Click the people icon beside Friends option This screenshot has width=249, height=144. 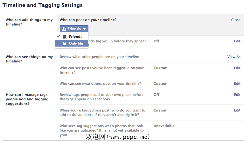coord(65,37)
